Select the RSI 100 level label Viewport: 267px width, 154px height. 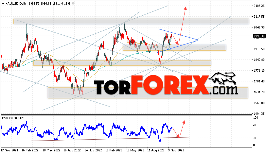point(256,118)
